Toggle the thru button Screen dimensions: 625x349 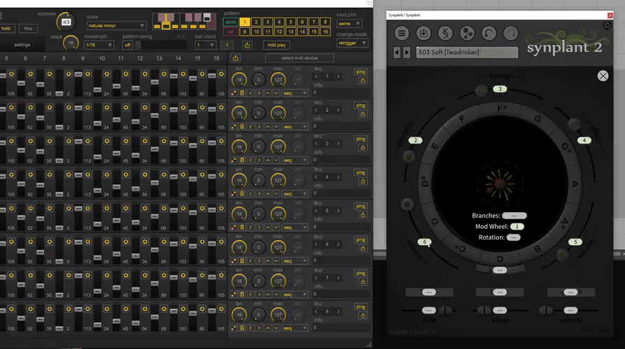[x=28, y=28]
